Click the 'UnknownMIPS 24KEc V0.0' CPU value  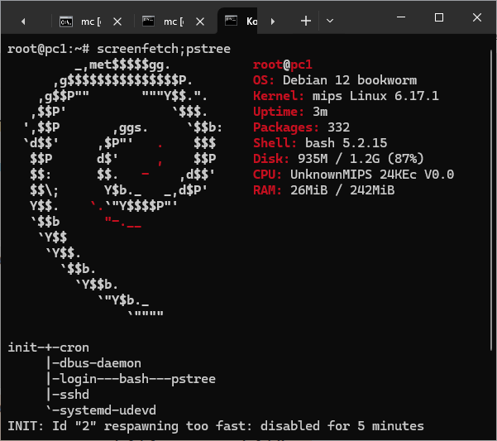(x=372, y=175)
